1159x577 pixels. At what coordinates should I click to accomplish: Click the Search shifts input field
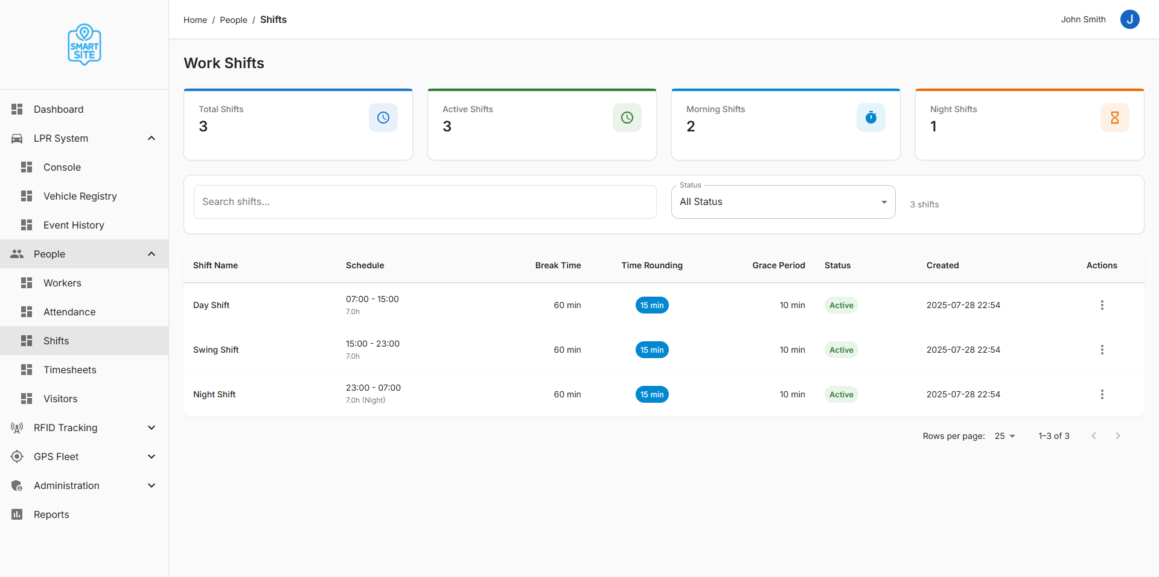click(425, 202)
